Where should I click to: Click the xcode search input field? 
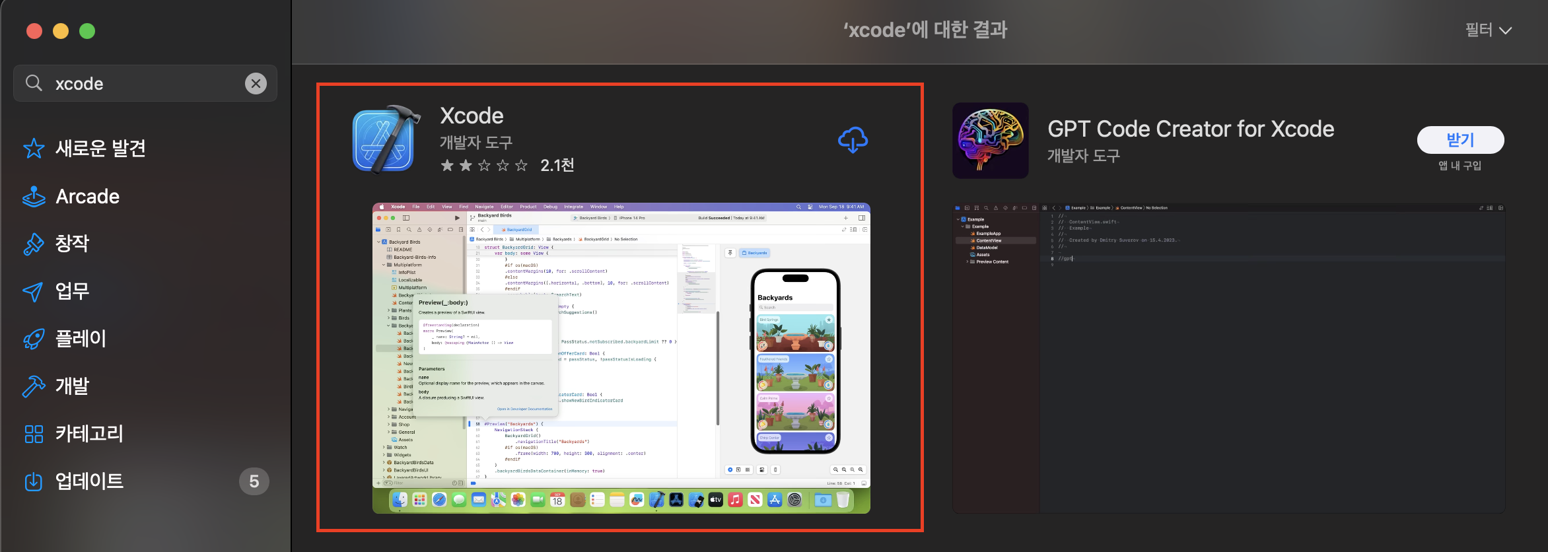pos(145,83)
